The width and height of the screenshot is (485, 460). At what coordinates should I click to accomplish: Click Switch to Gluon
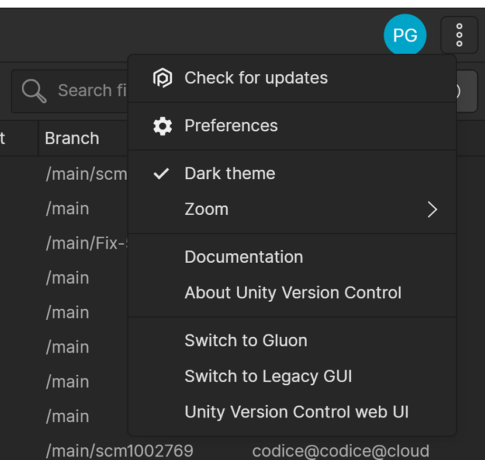pos(246,340)
